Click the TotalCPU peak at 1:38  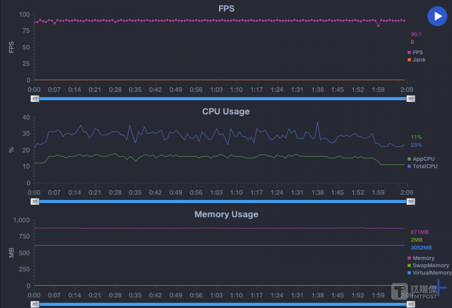coord(318,122)
